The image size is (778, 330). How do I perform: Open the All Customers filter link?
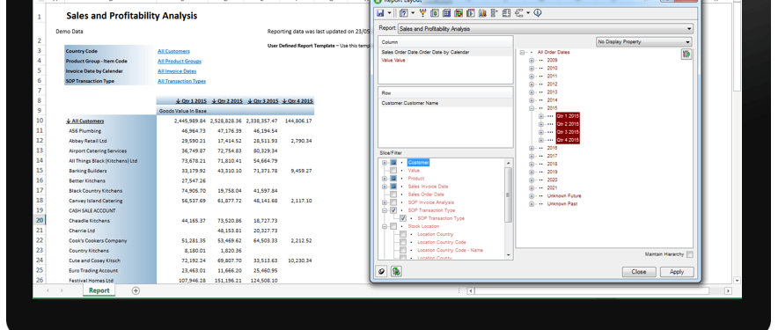173,51
